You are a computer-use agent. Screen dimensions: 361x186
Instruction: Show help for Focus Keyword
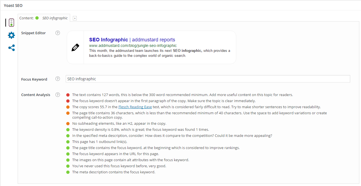pos(58,79)
